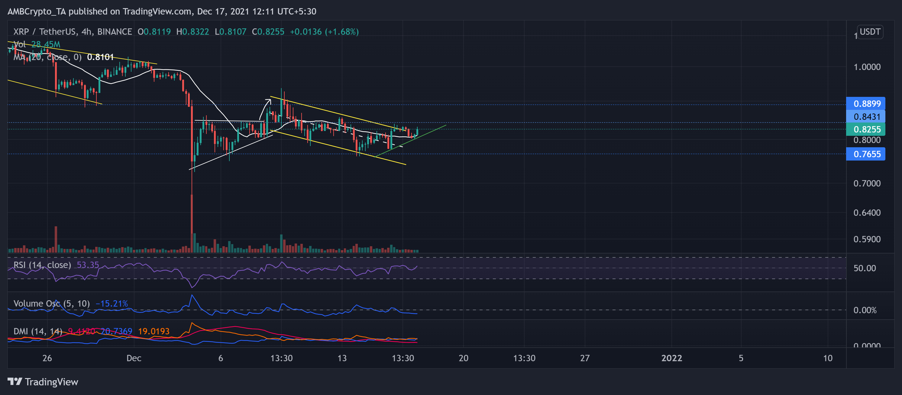
Task: Click the MA value 0.8101
Action: pyautogui.click(x=101, y=57)
